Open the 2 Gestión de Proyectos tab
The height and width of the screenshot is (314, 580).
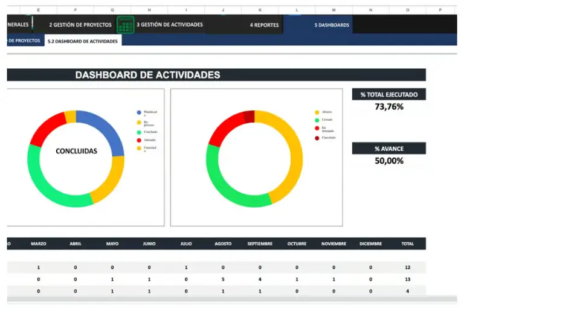tap(80, 25)
